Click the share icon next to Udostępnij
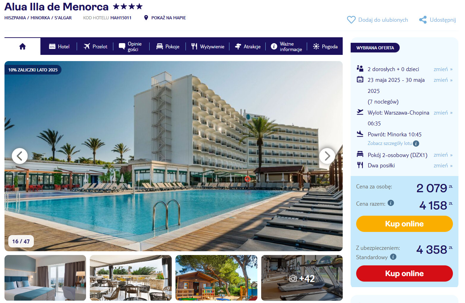This screenshot has width=465, height=303. coord(423,20)
